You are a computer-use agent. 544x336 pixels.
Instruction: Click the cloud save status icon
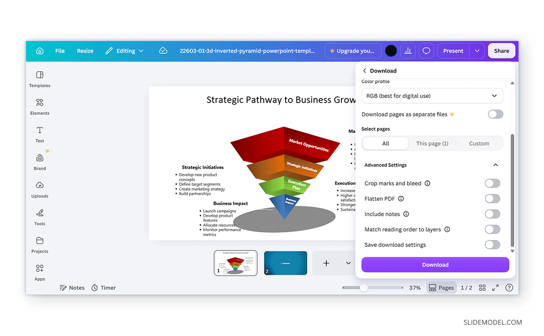(163, 51)
